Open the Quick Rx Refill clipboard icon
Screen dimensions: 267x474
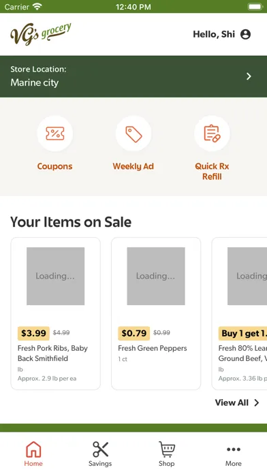pos(212,133)
